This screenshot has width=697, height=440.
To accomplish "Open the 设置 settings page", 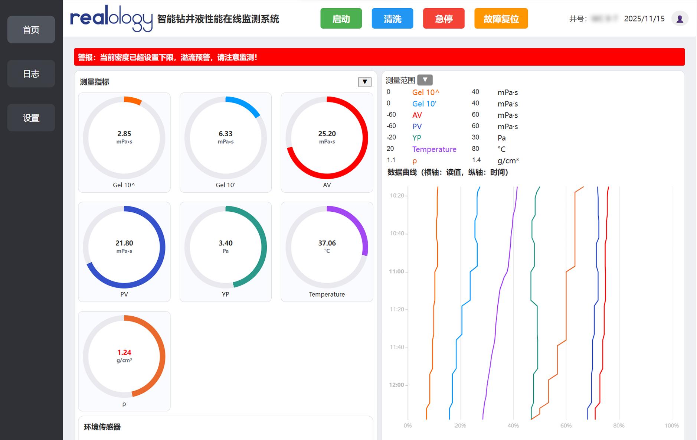I will click(31, 118).
